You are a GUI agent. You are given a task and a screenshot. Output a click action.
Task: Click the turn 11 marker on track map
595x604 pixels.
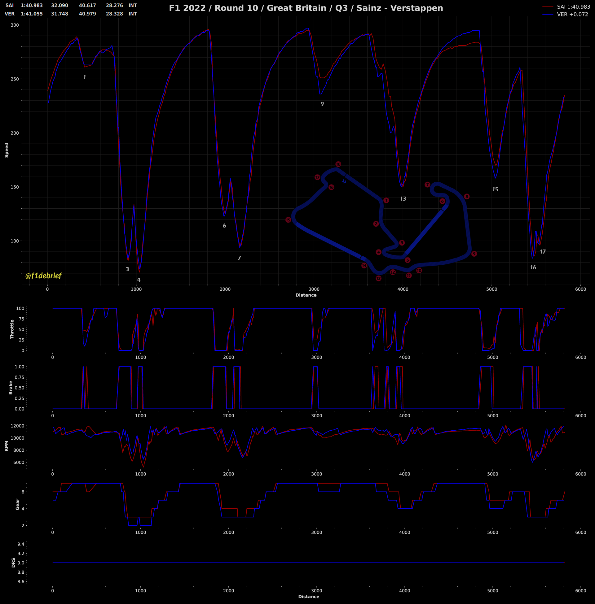pos(409,276)
